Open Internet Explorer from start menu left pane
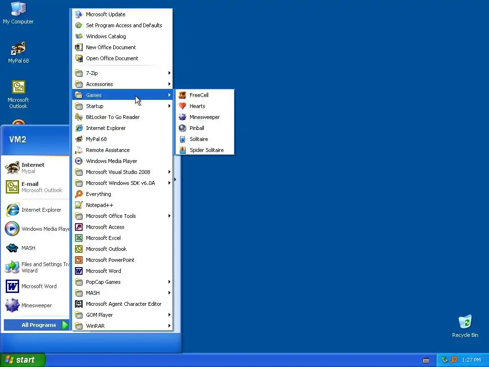This screenshot has height=367, width=489. point(36,210)
